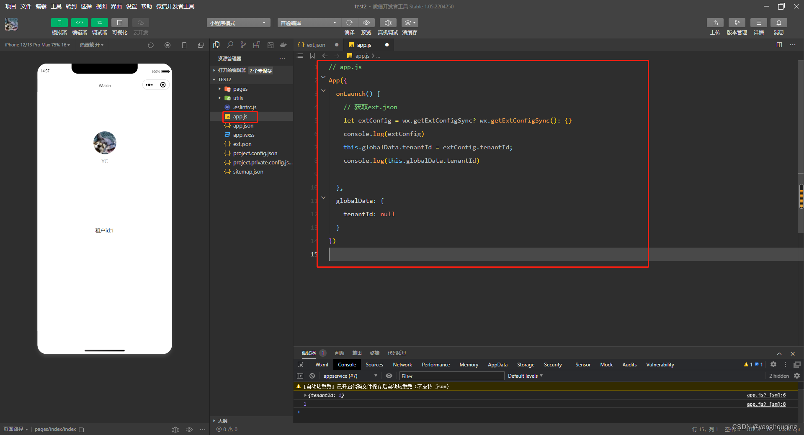Open source control icon in sidebar
The height and width of the screenshot is (435, 804).
tap(243, 45)
